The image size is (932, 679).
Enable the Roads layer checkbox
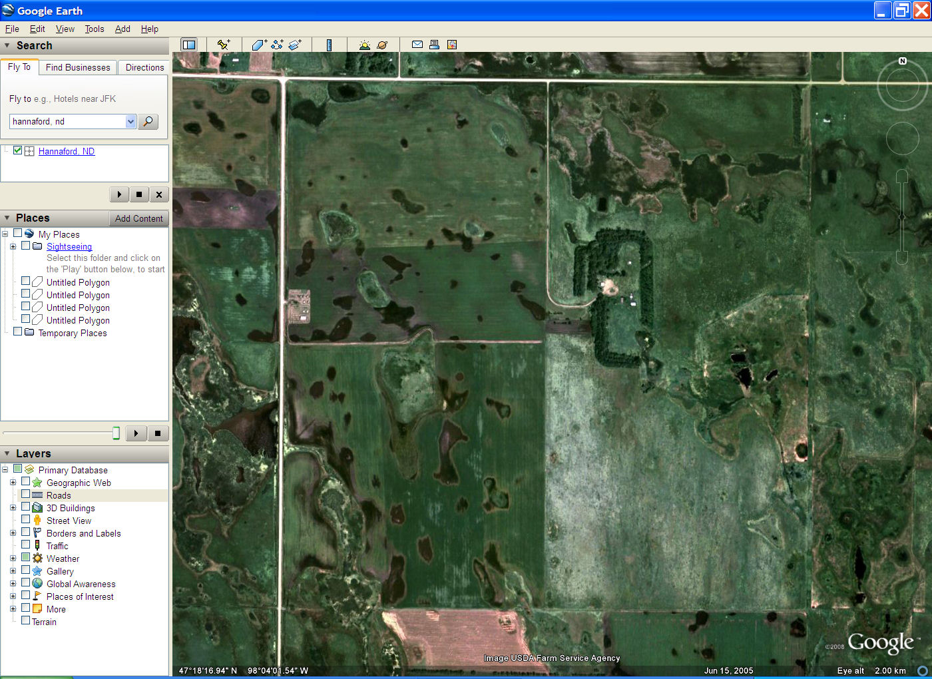25,494
